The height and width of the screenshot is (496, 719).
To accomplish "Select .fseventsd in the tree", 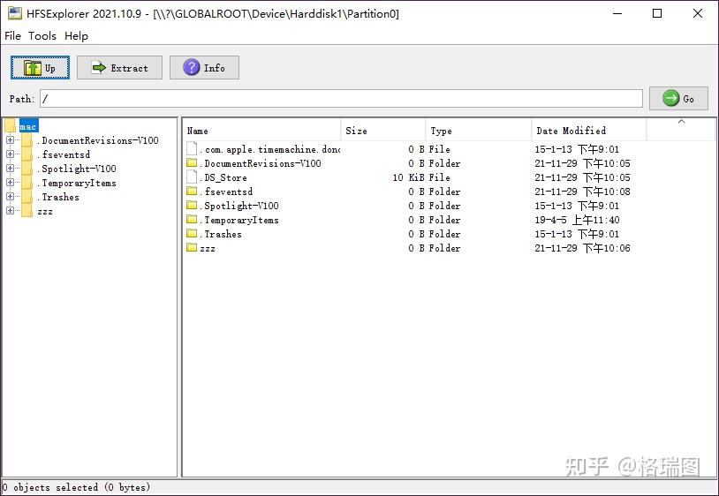I will (64, 154).
